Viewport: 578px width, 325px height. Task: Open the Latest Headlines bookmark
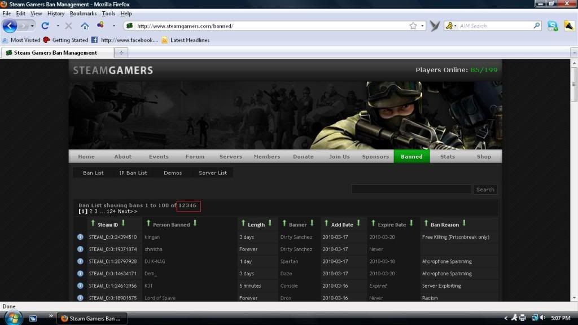185,40
